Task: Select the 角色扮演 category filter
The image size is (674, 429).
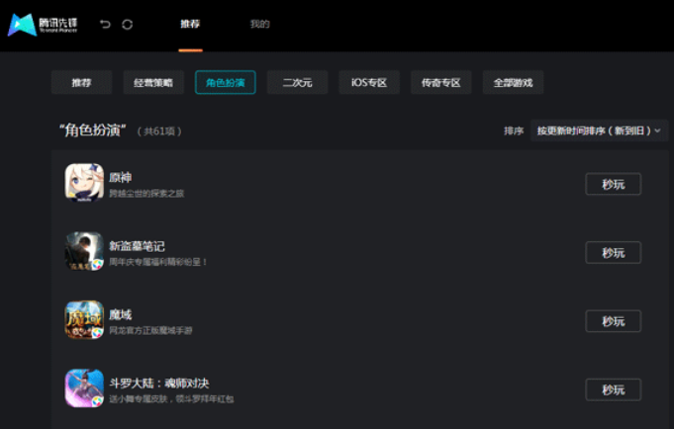Action: 226,83
